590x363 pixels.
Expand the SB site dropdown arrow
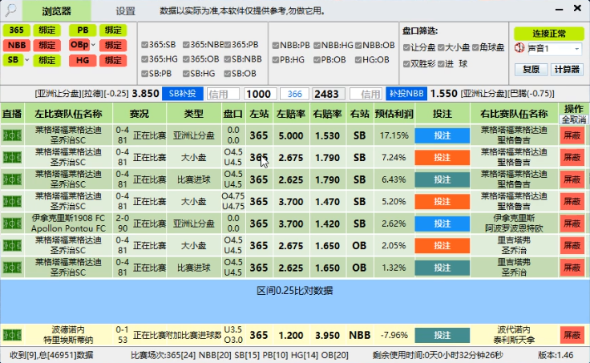click(27, 60)
